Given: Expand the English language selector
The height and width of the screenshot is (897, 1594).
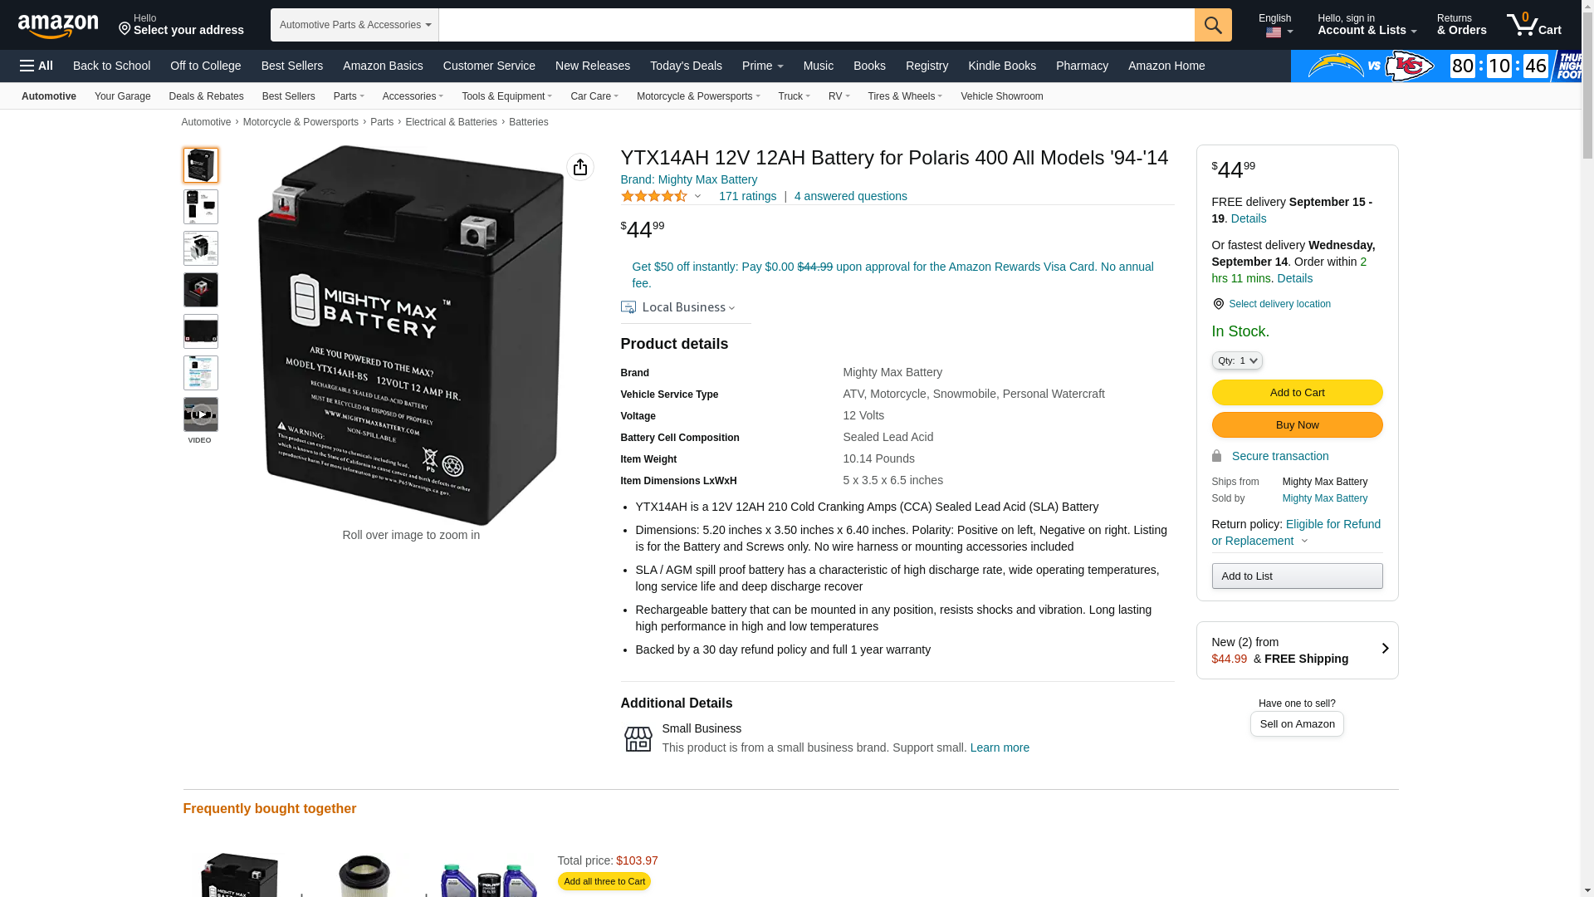Looking at the screenshot, I should [x=1275, y=25].
